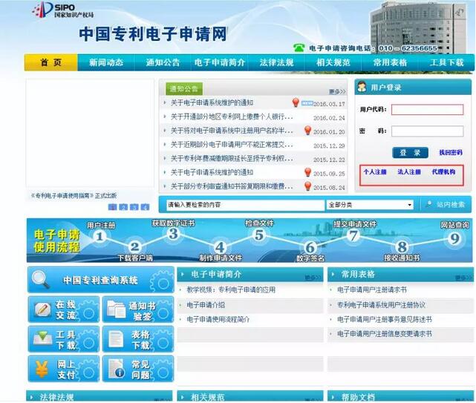Click the SIPO logo
476x403 pixels.
pyautogui.click(x=62, y=10)
